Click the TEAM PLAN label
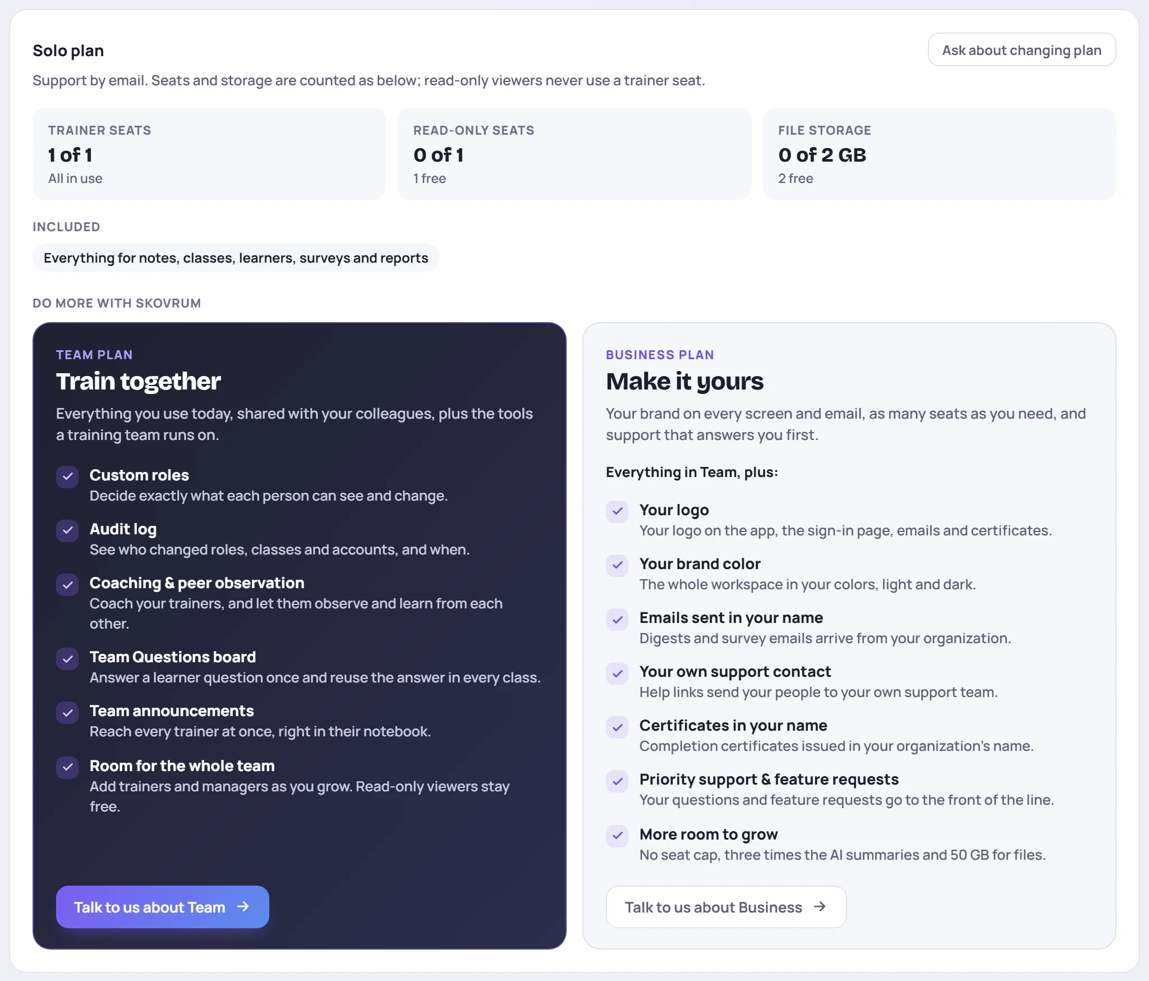 point(94,355)
